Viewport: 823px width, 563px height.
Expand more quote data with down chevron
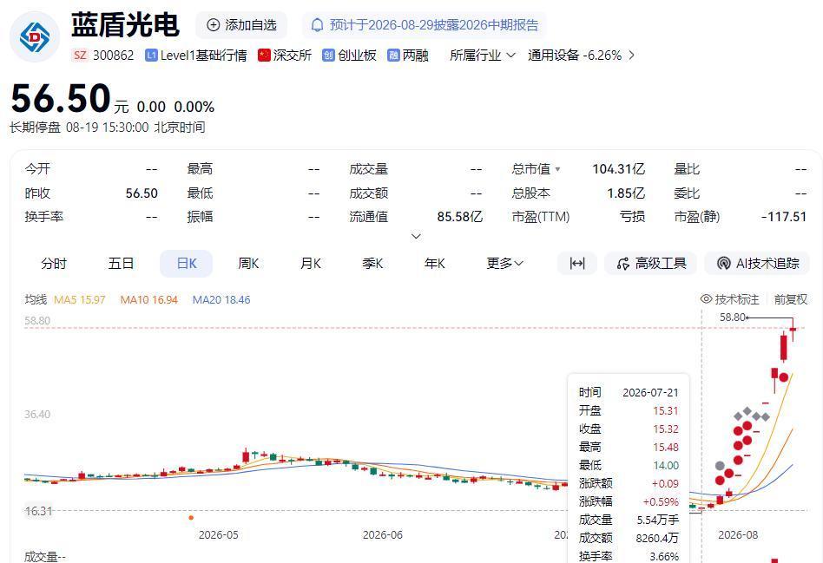coord(416,236)
